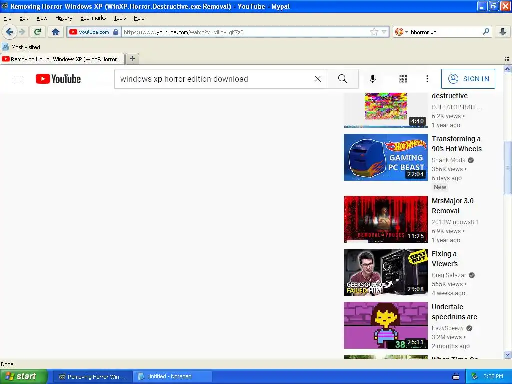Image resolution: width=512 pixels, height=384 pixels.
Task: Open the browser home page icon
Action: pos(56,32)
